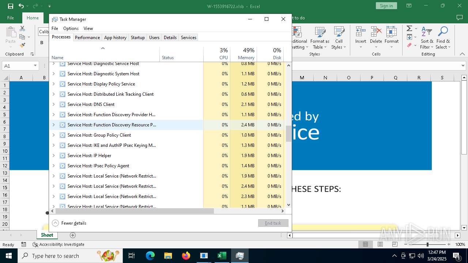468x263 pixels.
Task: Open the Name Box dropdown
Action: (x=35, y=66)
